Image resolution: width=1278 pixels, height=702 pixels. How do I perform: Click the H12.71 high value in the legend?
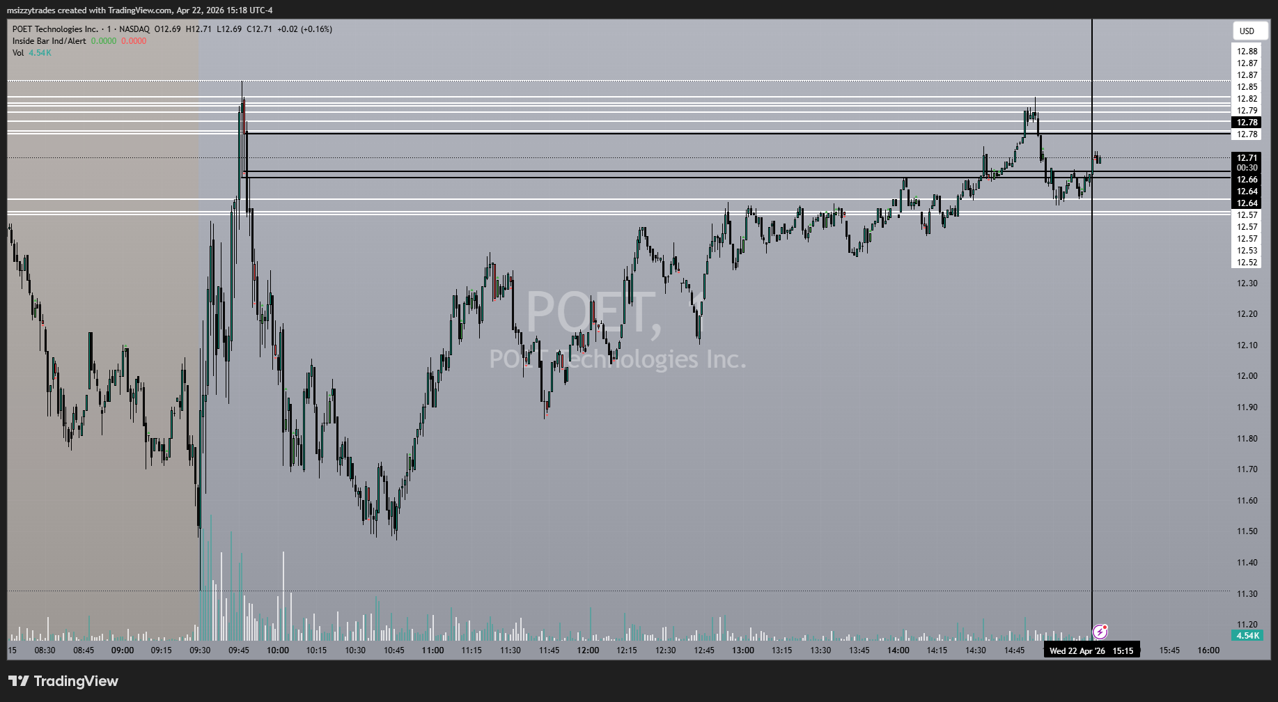click(198, 29)
